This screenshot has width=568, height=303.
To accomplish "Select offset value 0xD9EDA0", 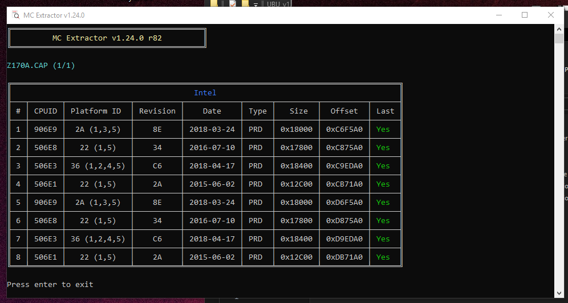I will click(344, 239).
